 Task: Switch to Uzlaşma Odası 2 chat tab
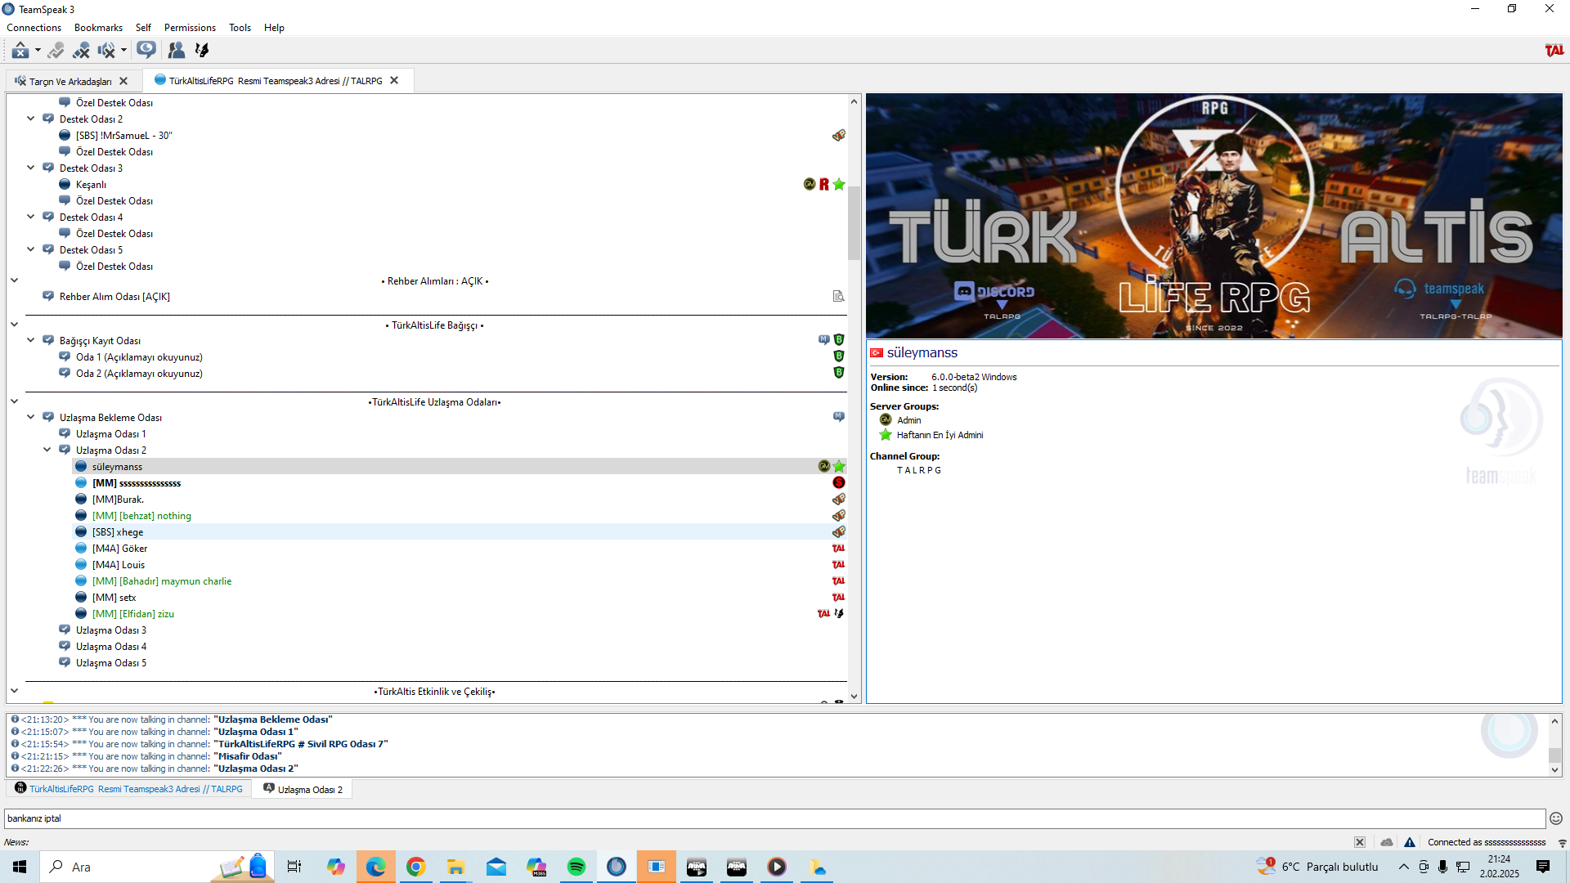(303, 789)
